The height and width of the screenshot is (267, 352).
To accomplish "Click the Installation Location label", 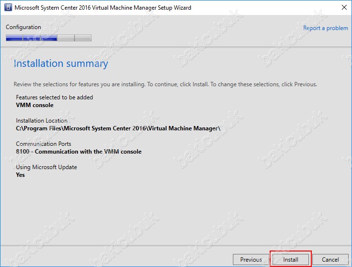I will coord(42,121).
